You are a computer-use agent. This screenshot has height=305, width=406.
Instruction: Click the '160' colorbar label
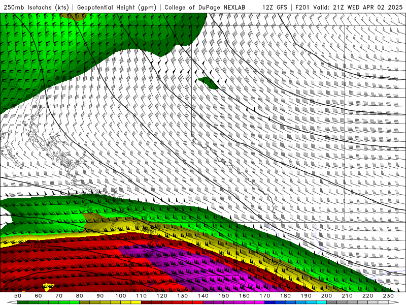click(x=244, y=296)
